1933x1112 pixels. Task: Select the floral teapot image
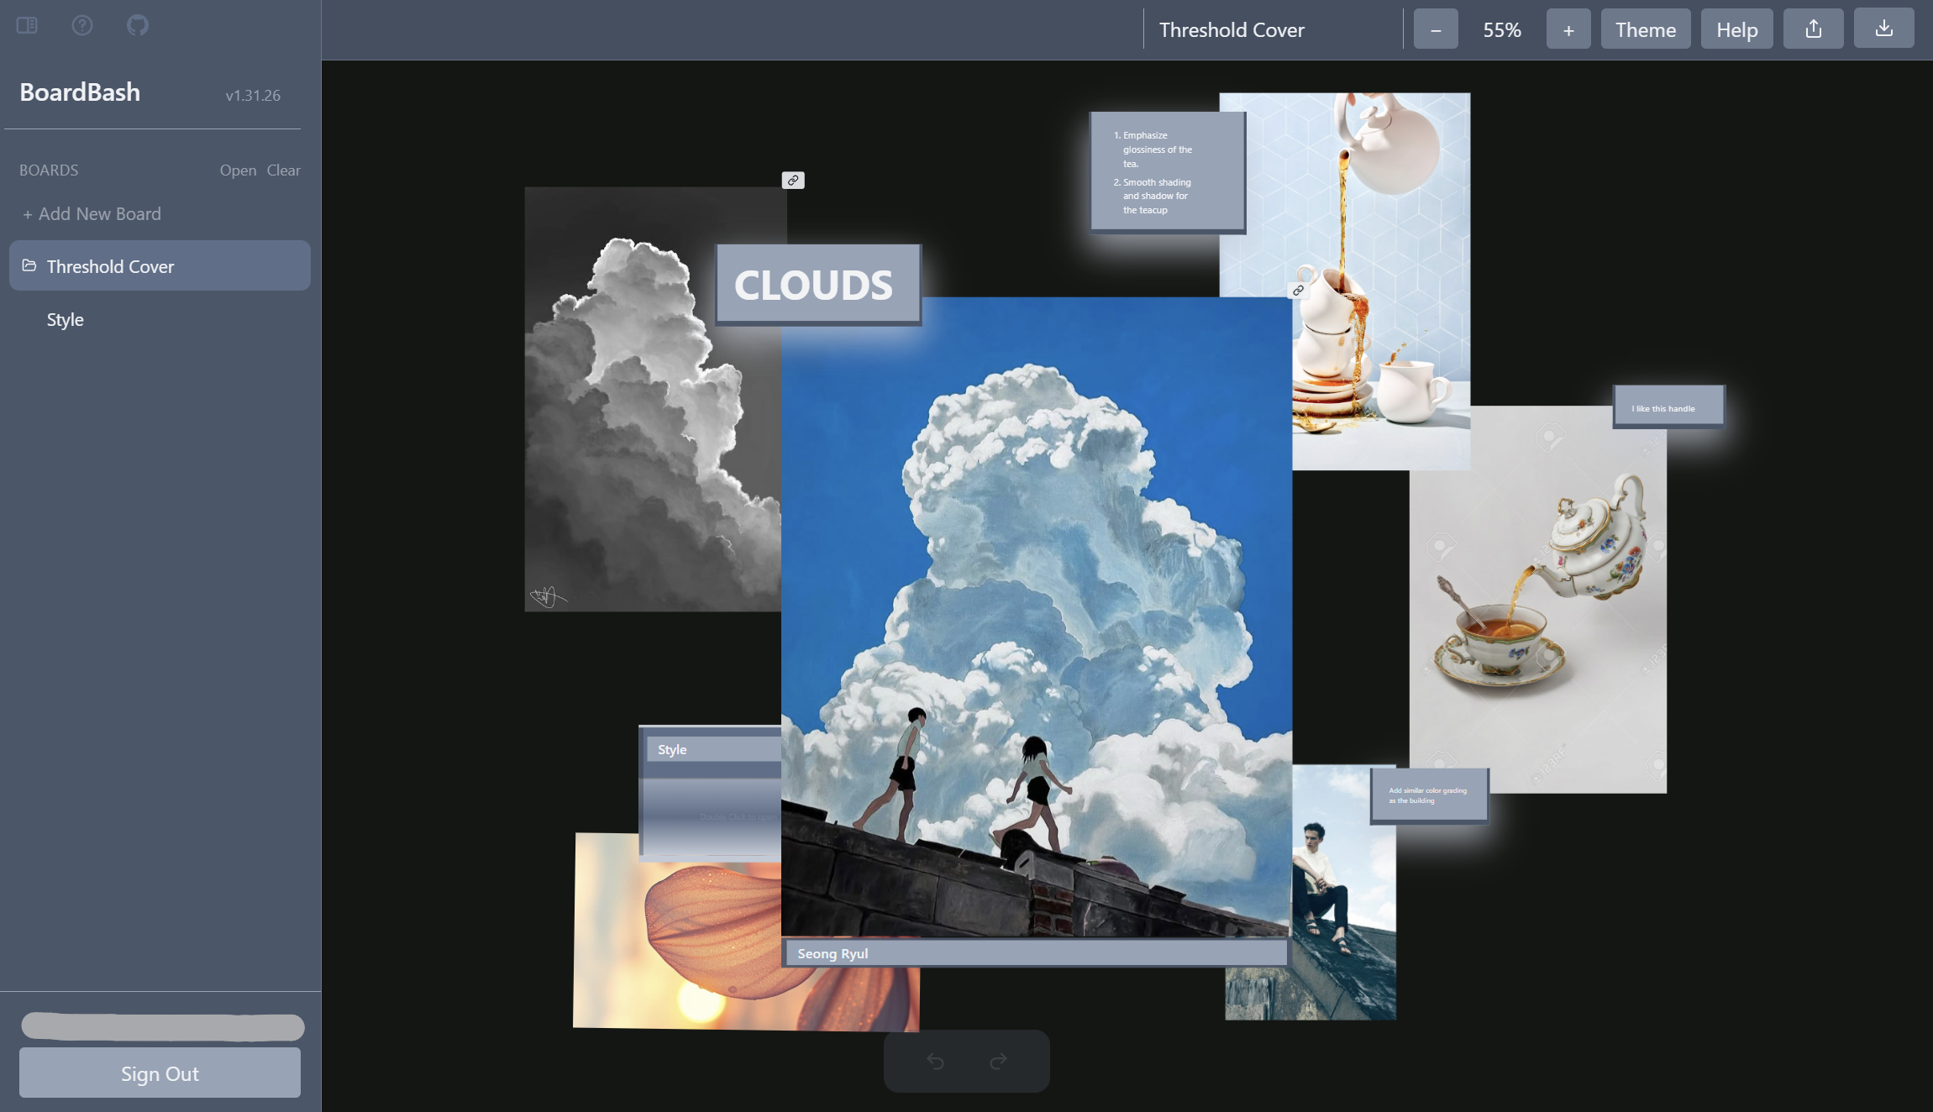coord(1537,600)
